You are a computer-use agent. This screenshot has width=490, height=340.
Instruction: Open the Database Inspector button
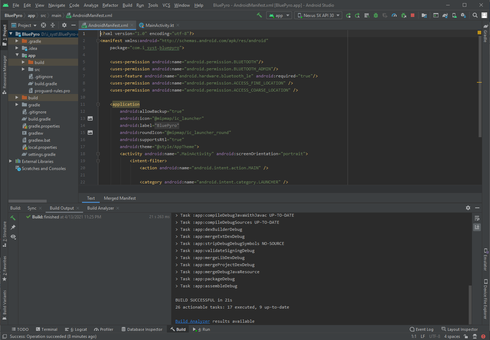pyautogui.click(x=142, y=329)
